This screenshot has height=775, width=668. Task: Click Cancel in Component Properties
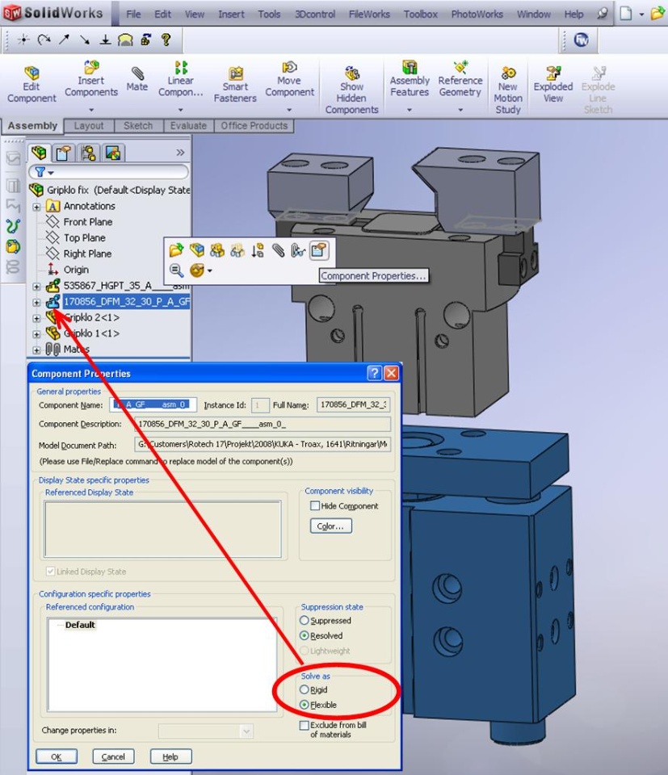[x=113, y=756]
